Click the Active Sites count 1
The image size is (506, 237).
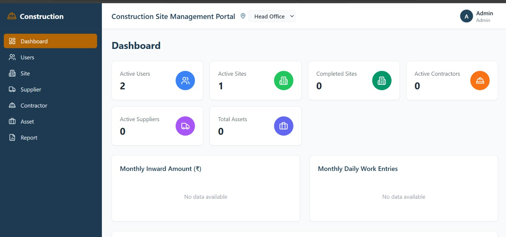pyautogui.click(x=221, y=86)
